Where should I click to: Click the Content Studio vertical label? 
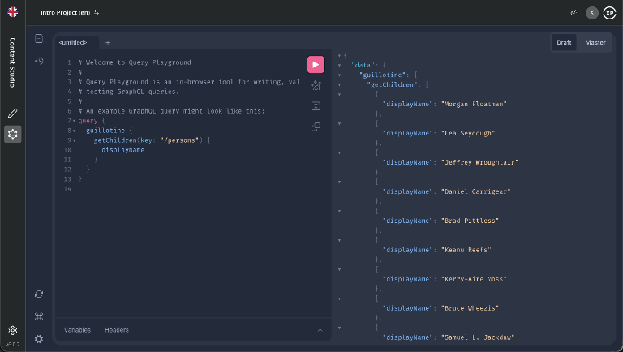point(13,62)
